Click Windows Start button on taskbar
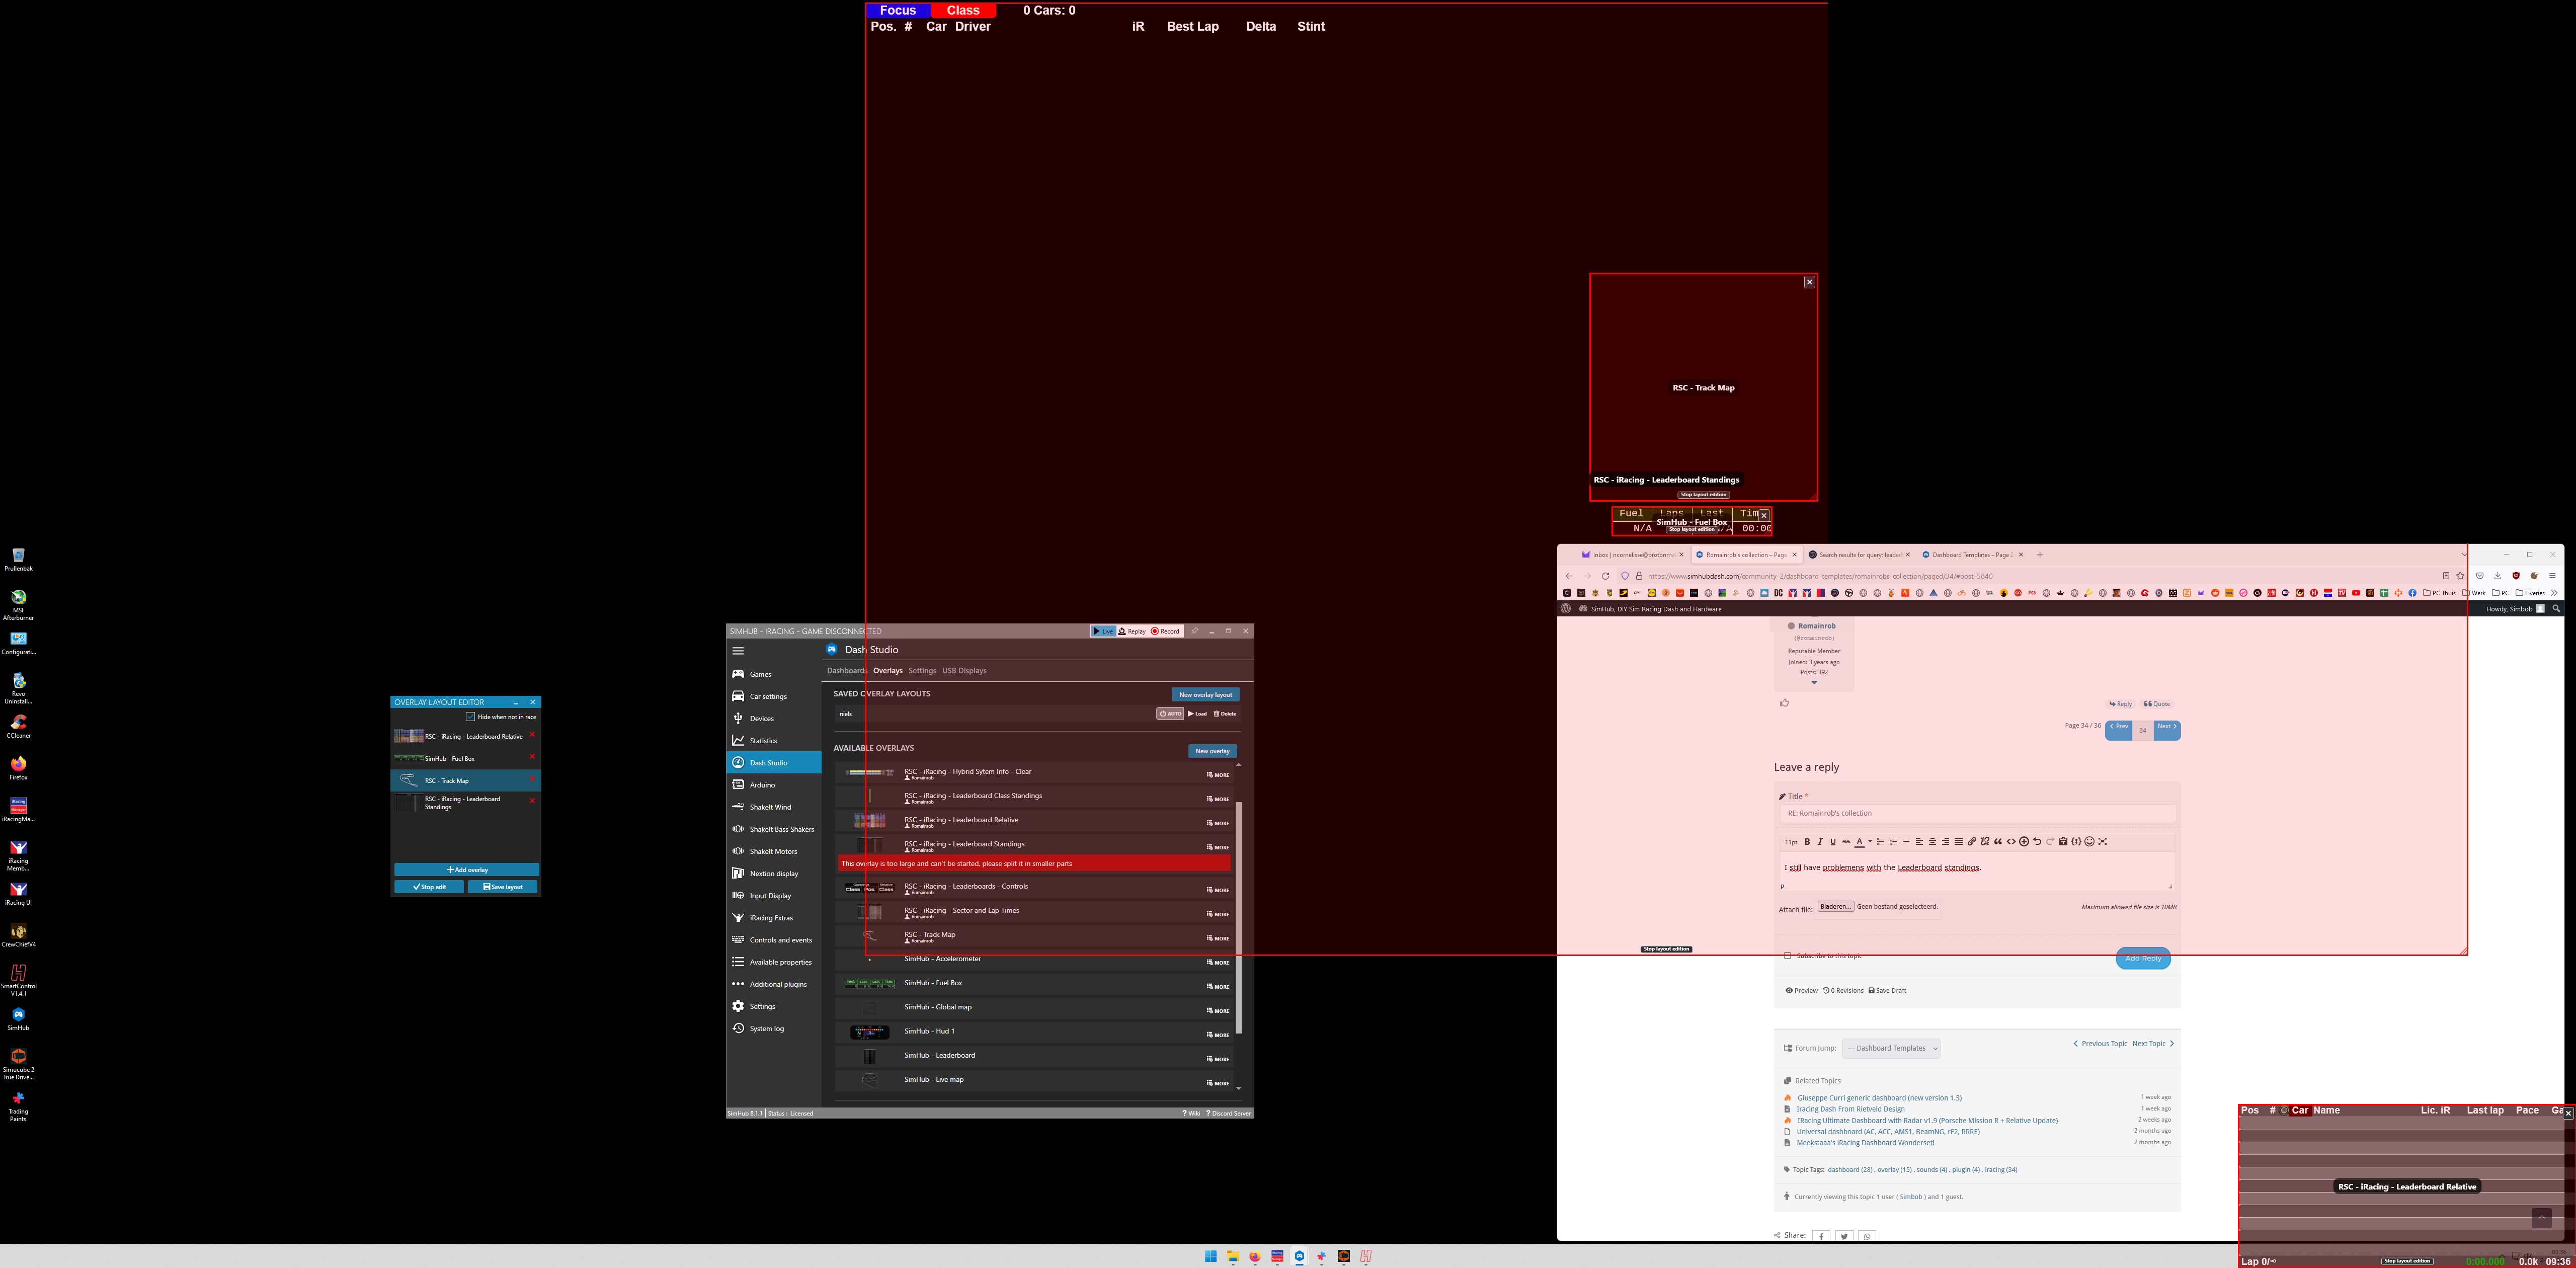Viewport: 2576px width, 1268px height. coord(1210,1257)
